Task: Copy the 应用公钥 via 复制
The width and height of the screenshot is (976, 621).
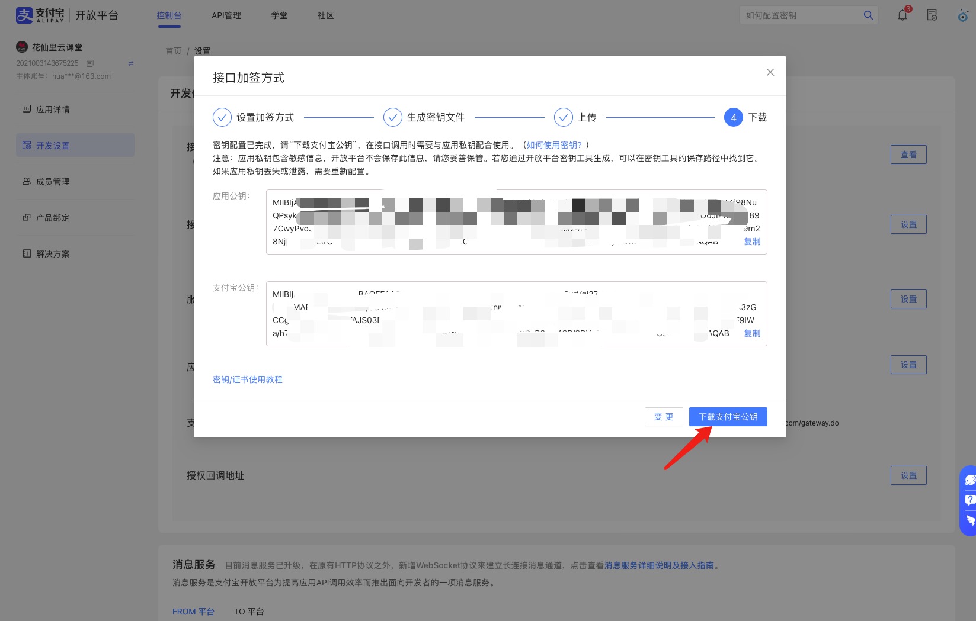Action: (x=752, y=242)
